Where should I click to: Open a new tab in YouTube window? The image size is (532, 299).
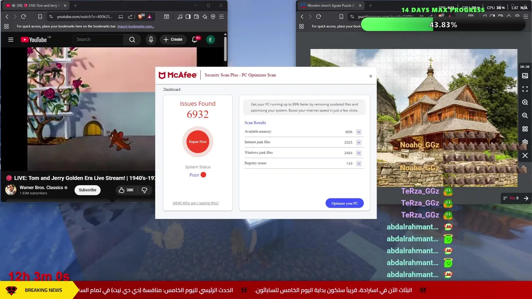(75, 5)
